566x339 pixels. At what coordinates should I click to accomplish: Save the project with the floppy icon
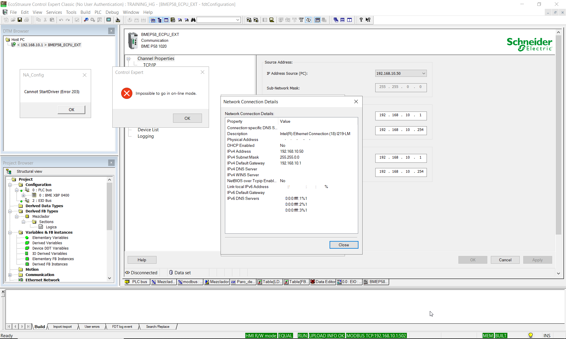[x=20, y=20]
